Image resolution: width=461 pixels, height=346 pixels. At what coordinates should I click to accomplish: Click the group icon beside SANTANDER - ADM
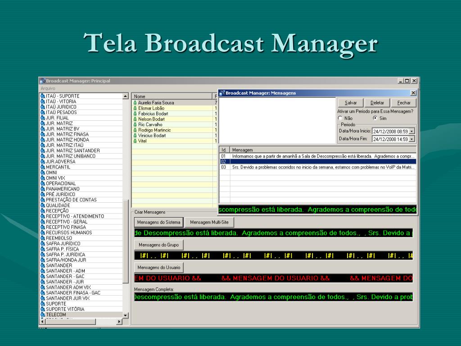point(43,271)
